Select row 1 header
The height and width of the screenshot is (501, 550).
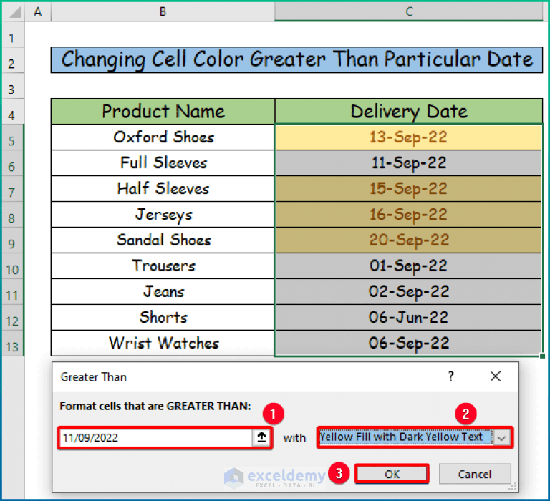coord(13,34)
